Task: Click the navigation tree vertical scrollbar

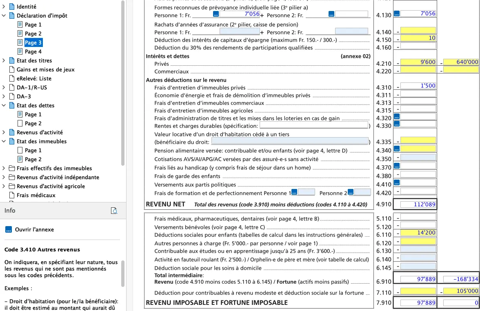Action: pyautogui.click(x=123, y=82)
